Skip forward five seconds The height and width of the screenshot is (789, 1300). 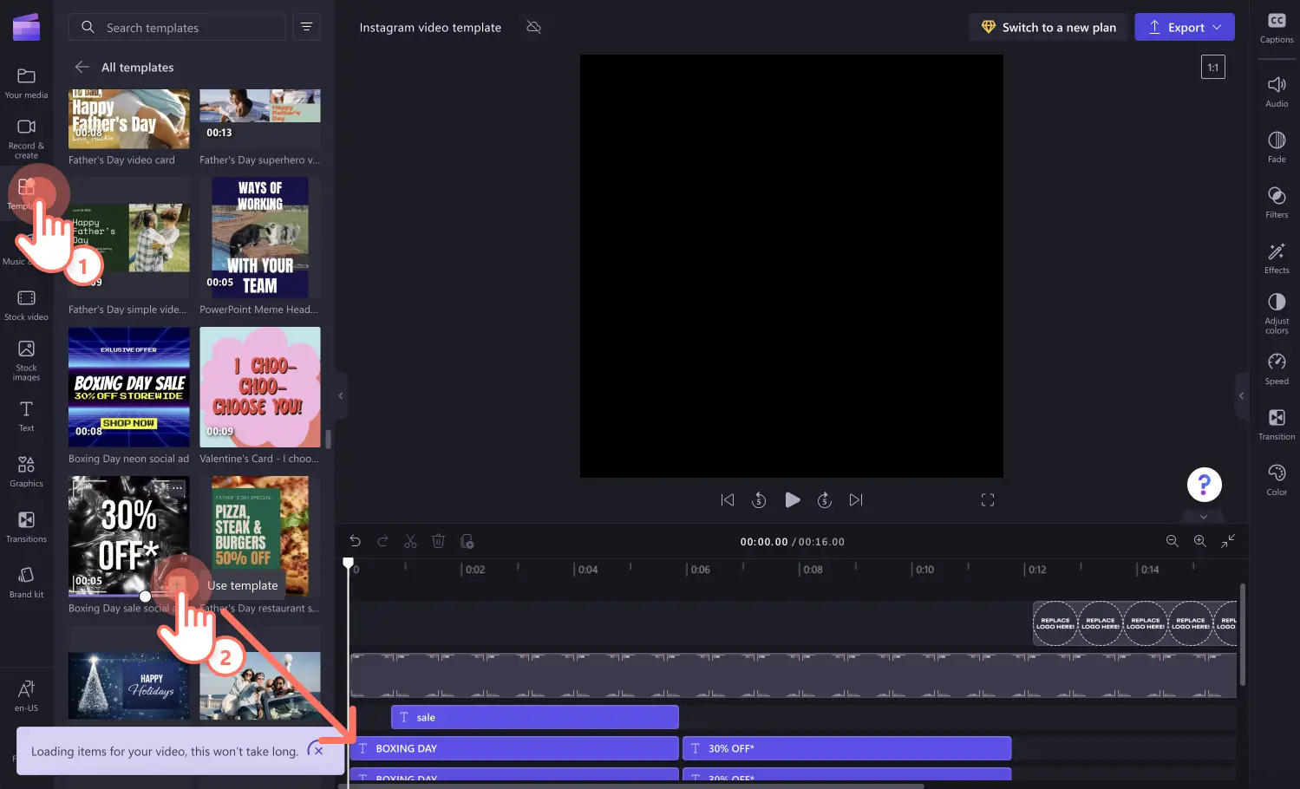point(824,499)
